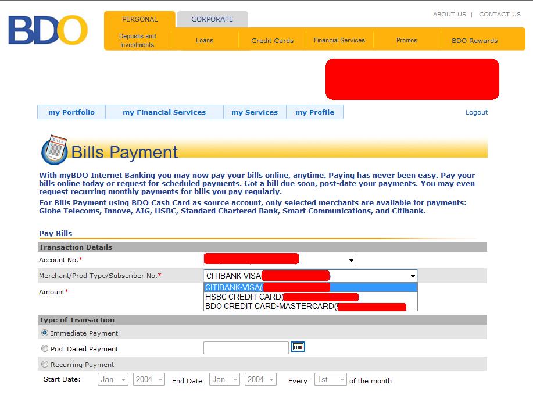Open Start Date month dropdown
533x399 pixels.
tap(113, 379)
